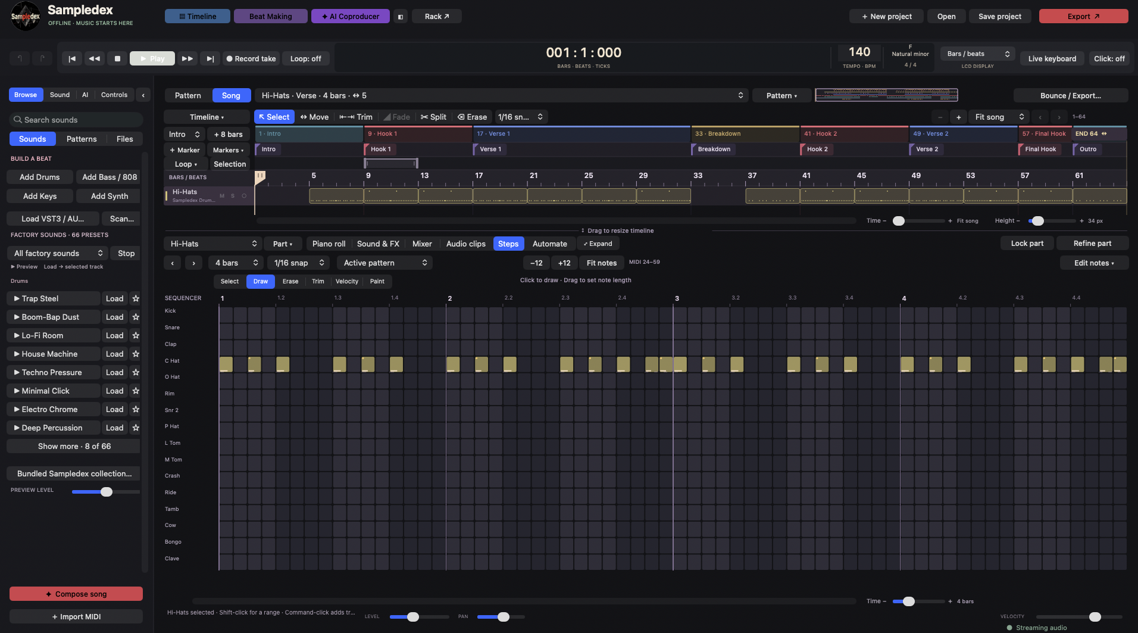This screenshot has width=1138, height=633.
Task: Toggle the Loop: off button
Action: pyautogui.click(x=305, y=58)
